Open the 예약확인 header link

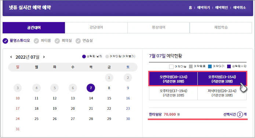pyautogui.click(x=222, y=7)
